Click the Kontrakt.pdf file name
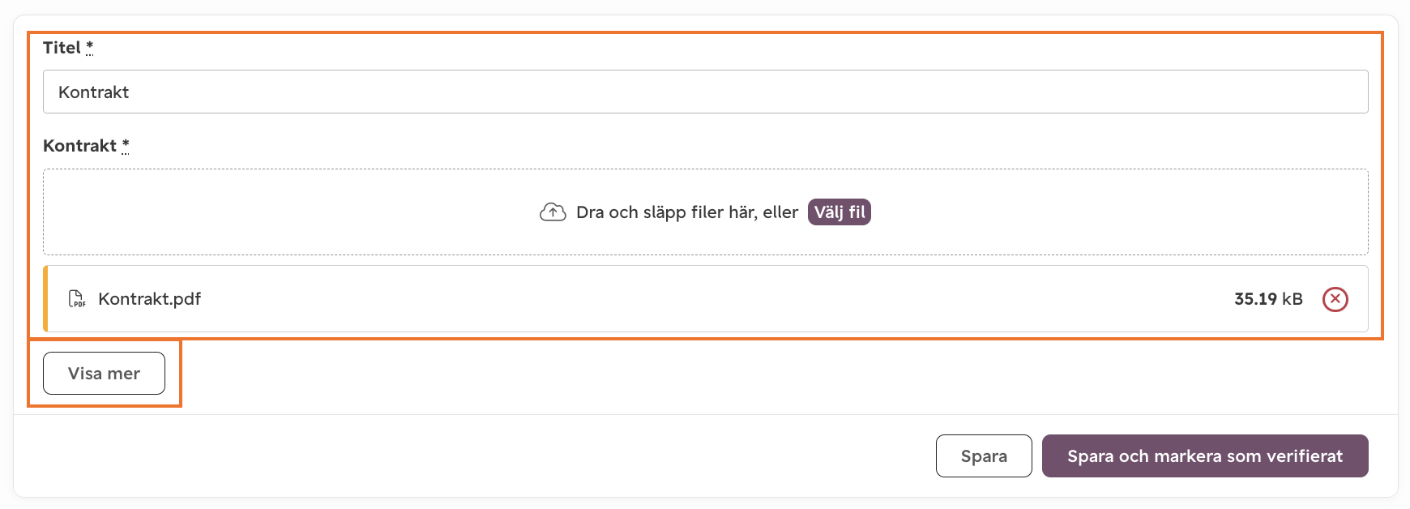 click(150, 299)
